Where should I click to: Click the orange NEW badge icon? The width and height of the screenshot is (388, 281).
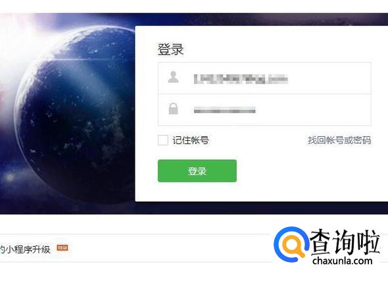click(x=62, y=247)
